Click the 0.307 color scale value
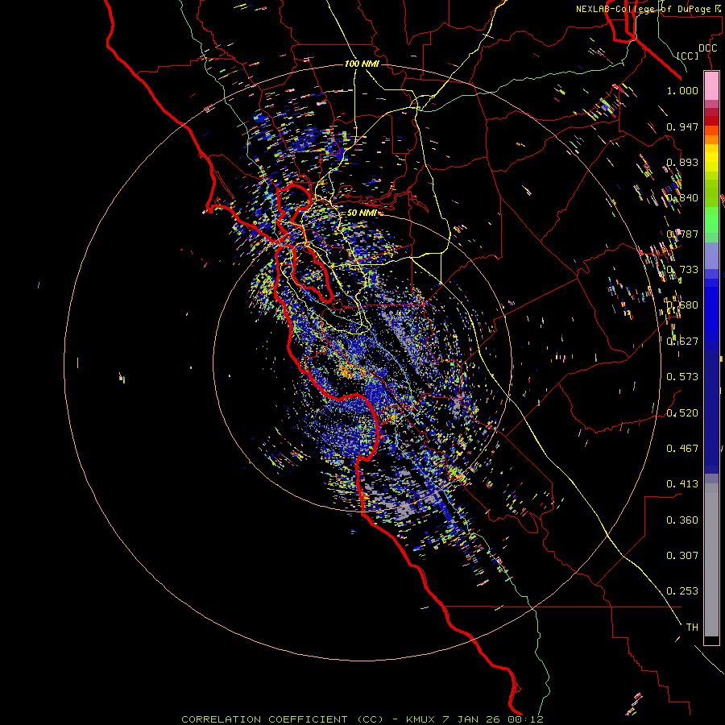725x725 pixels. pos(682,556)
